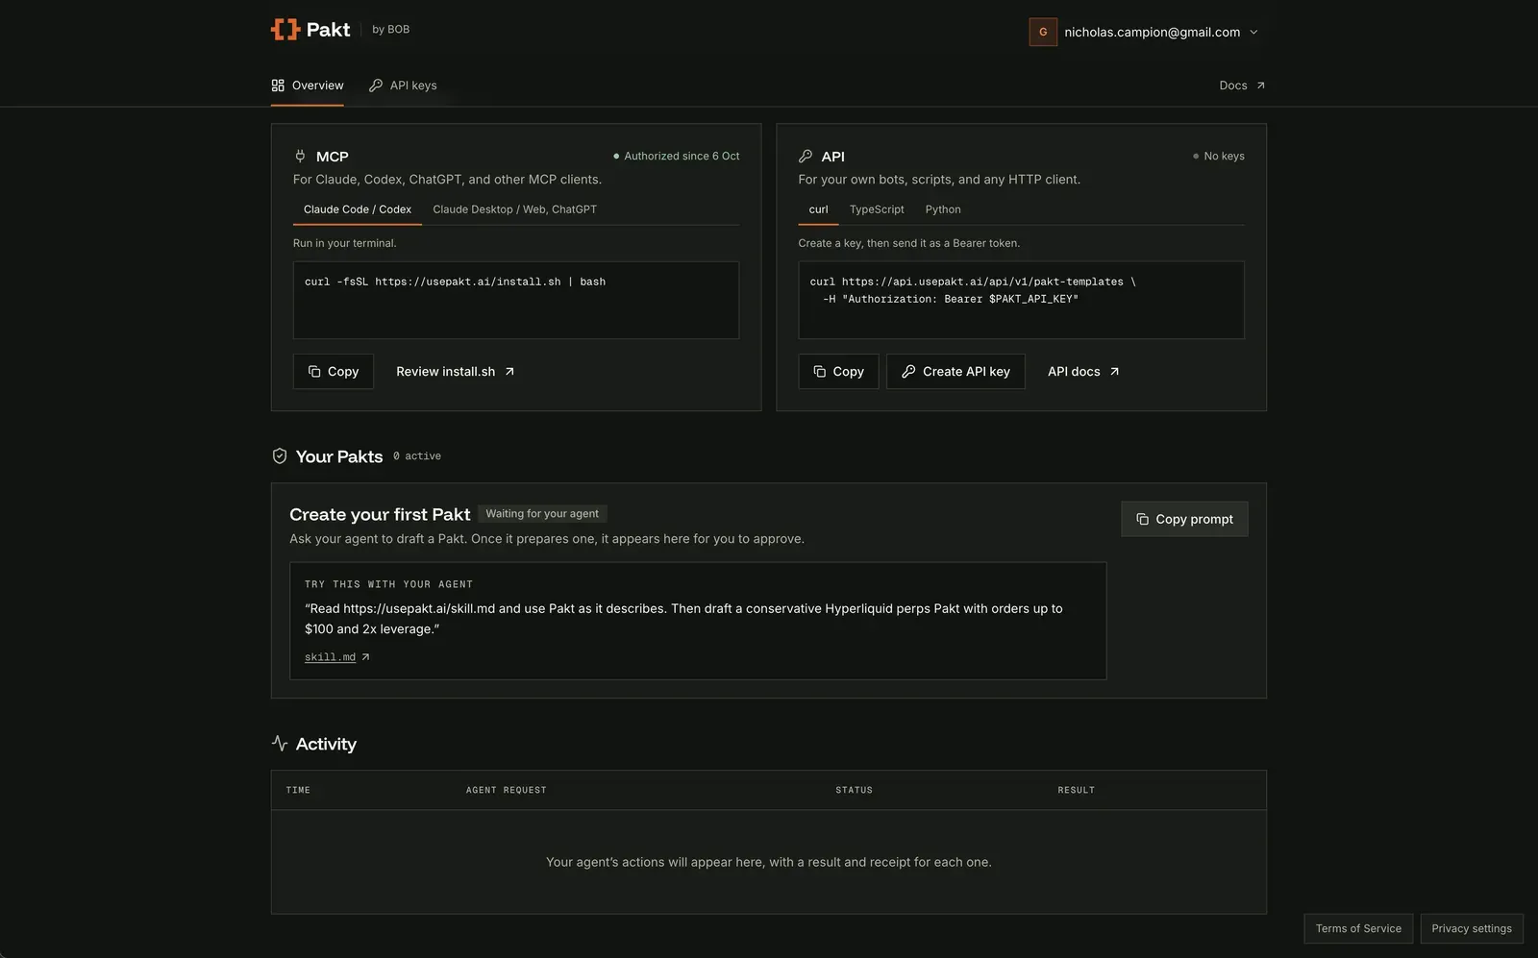Click the MCP plug icon

click(300, 156)
